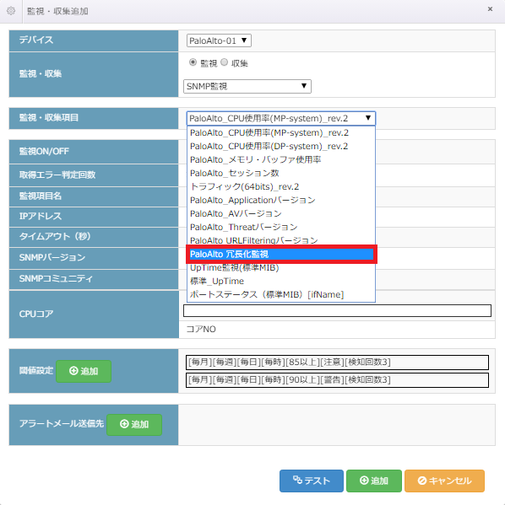Click the blue テスト button

point(312,481)
